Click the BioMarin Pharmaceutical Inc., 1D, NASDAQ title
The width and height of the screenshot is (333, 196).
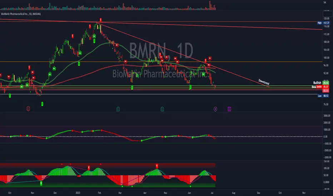tap(21, 14)
